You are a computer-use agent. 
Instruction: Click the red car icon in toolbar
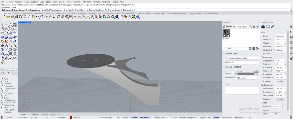tap(75, 17)
